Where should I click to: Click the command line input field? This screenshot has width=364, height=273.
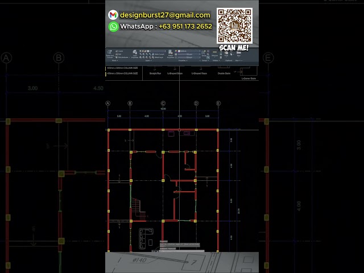[x=181, y=251]
